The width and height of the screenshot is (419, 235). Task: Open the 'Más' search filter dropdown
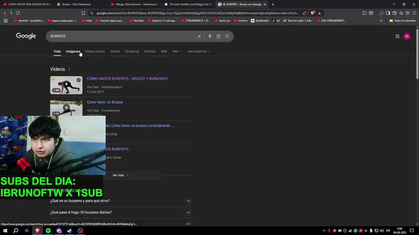177,51
